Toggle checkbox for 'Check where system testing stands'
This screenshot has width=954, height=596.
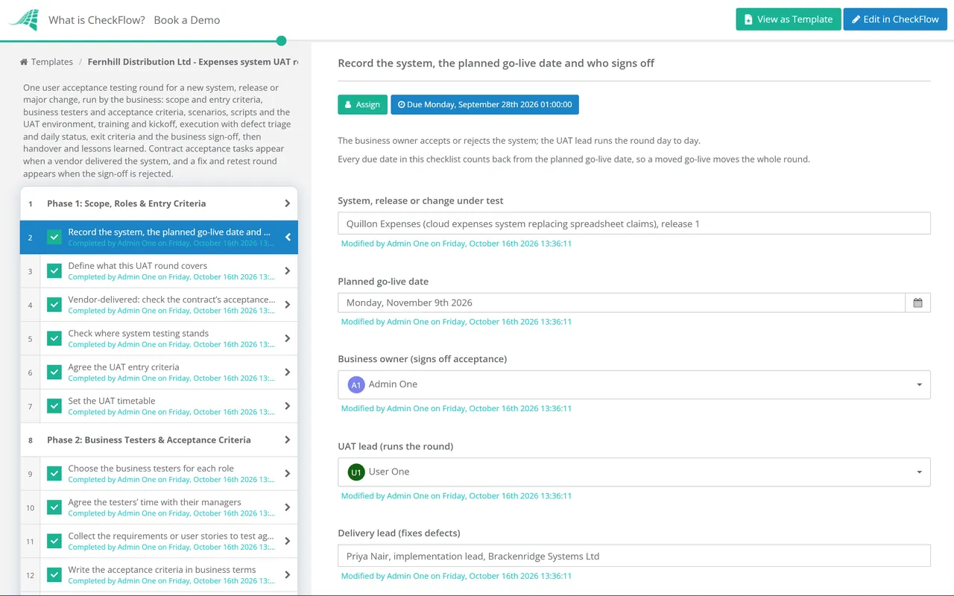54,338
